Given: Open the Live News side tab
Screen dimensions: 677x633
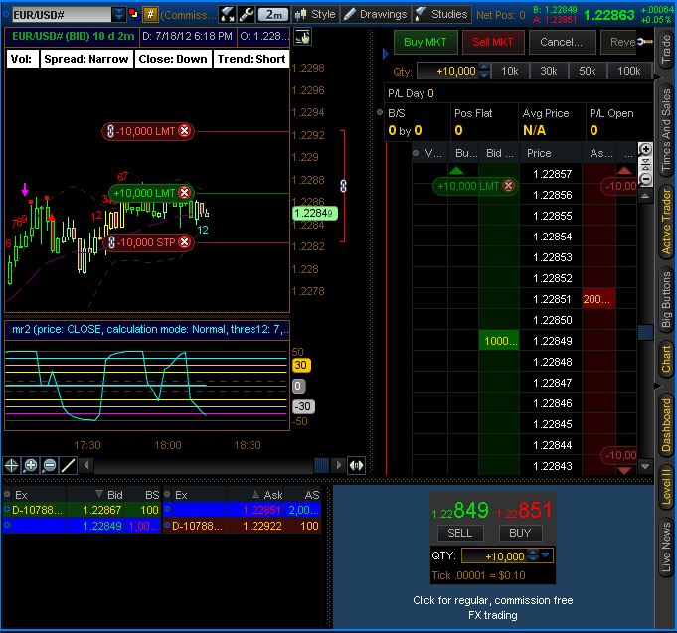Looking at the screenshot, I should pos(666,548).
